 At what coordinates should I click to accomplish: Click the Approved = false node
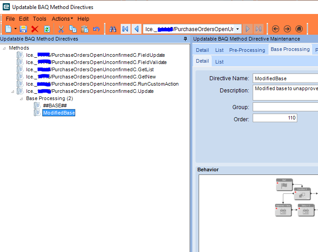(x=283, y=210)
